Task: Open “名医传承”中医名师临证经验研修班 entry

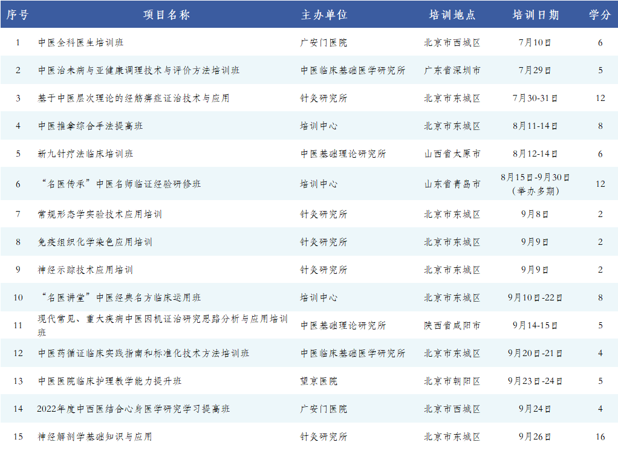Action: [119, 184]
